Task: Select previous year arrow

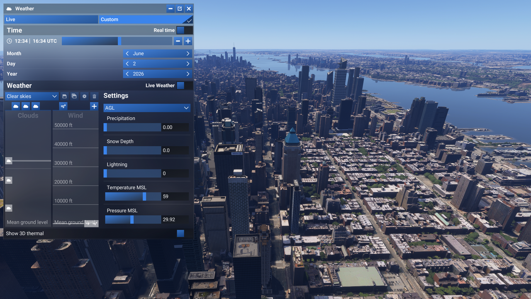Action: click(127, 74)
